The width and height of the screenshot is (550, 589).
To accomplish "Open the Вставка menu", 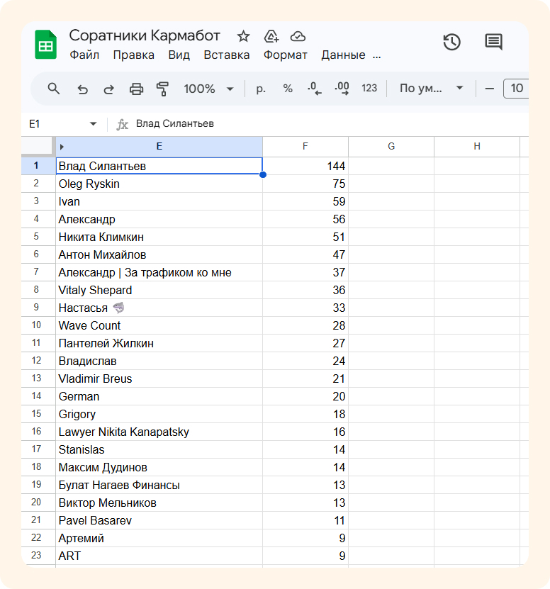I will [227, 55].
